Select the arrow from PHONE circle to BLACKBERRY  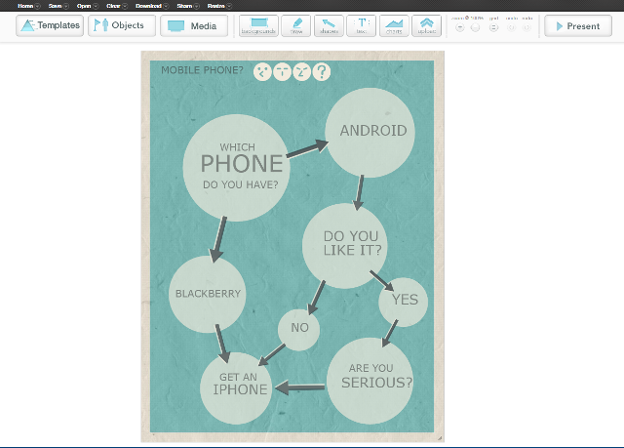point(218,239)
